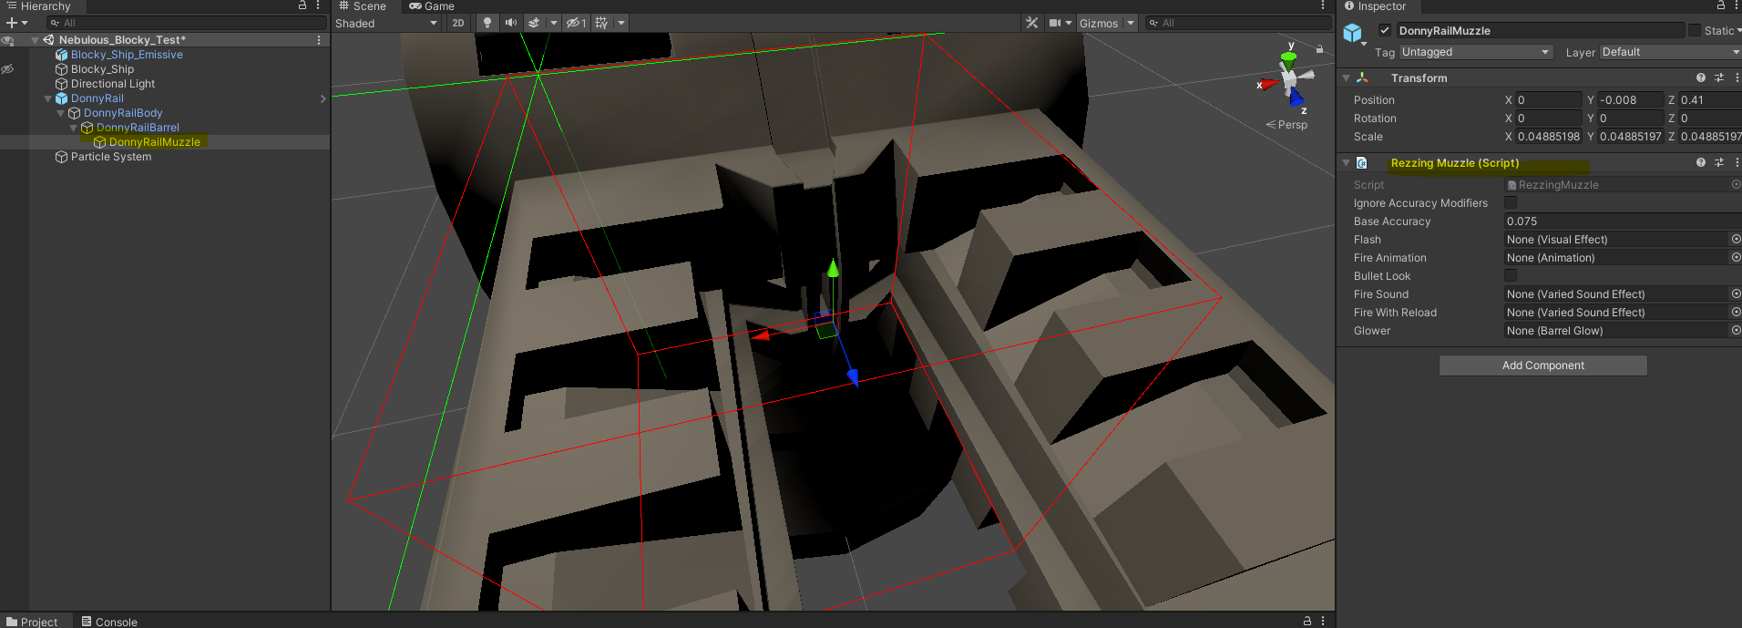
Task: Open the Layer Default dropdown
Action: pyautogui.click(x=1670, y=52)
